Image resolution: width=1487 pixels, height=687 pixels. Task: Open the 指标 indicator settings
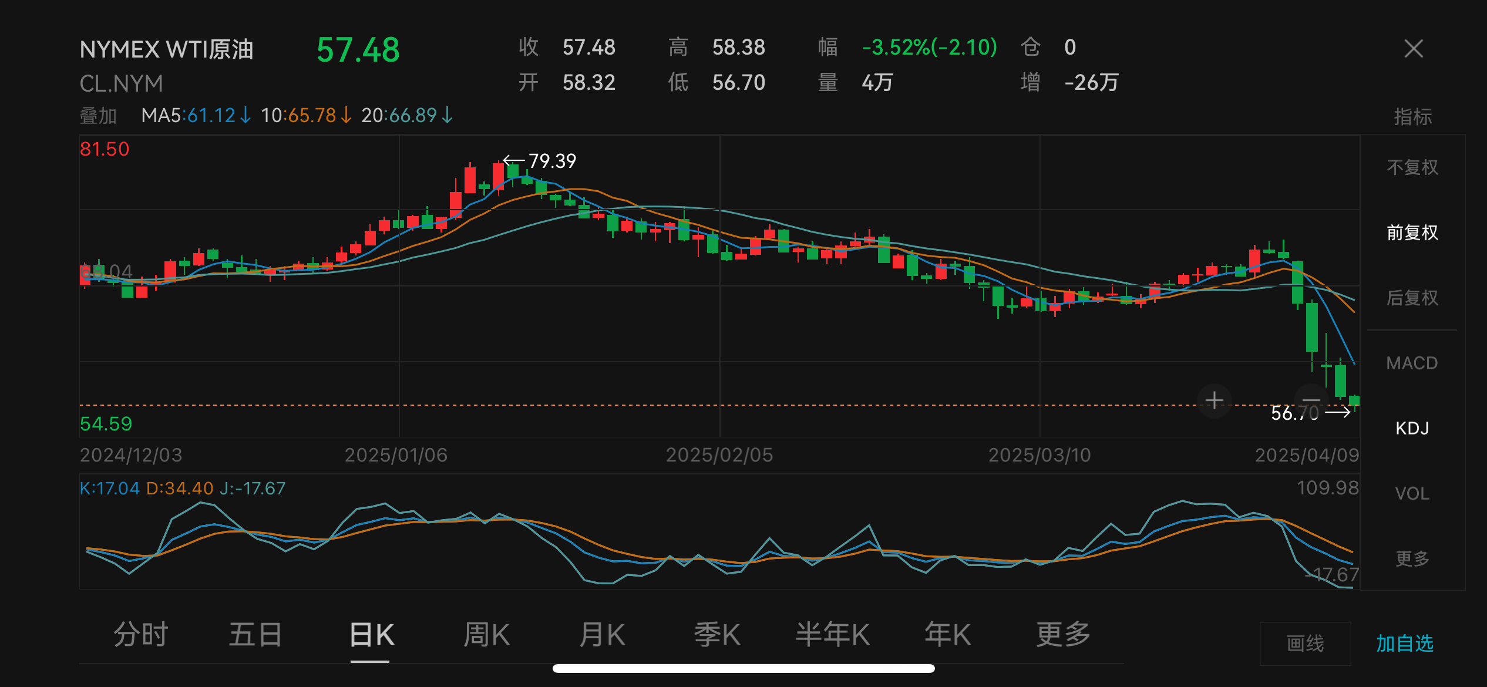coord(1412,117)
